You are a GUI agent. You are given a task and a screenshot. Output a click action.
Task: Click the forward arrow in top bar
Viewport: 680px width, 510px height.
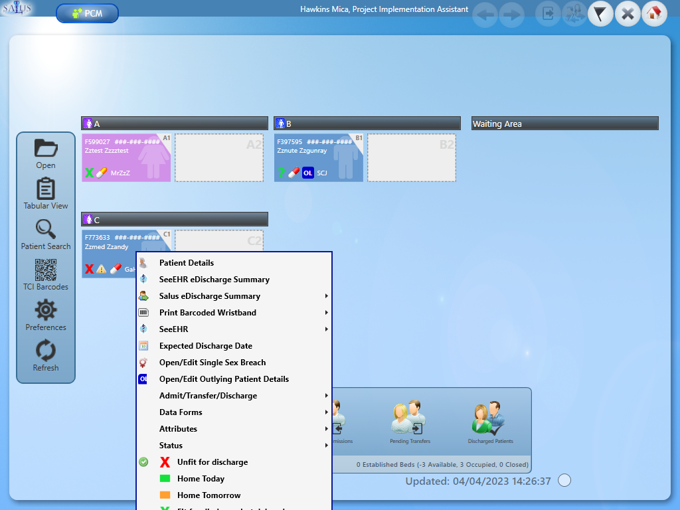point(512,15)
